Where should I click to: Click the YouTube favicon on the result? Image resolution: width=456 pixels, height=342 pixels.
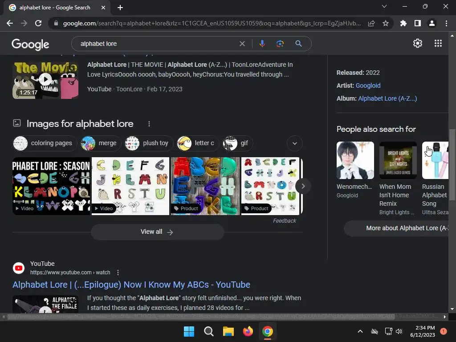[x=19, y=268]
